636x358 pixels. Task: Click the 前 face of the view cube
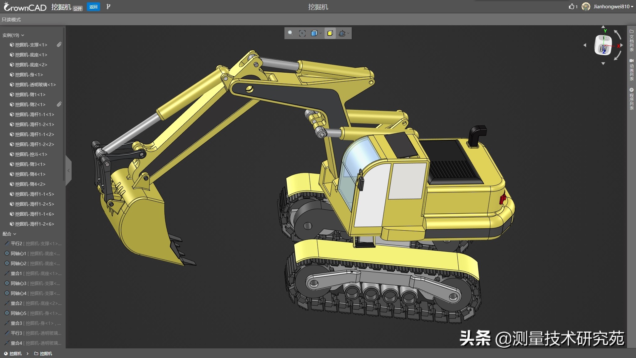(603, 49)
